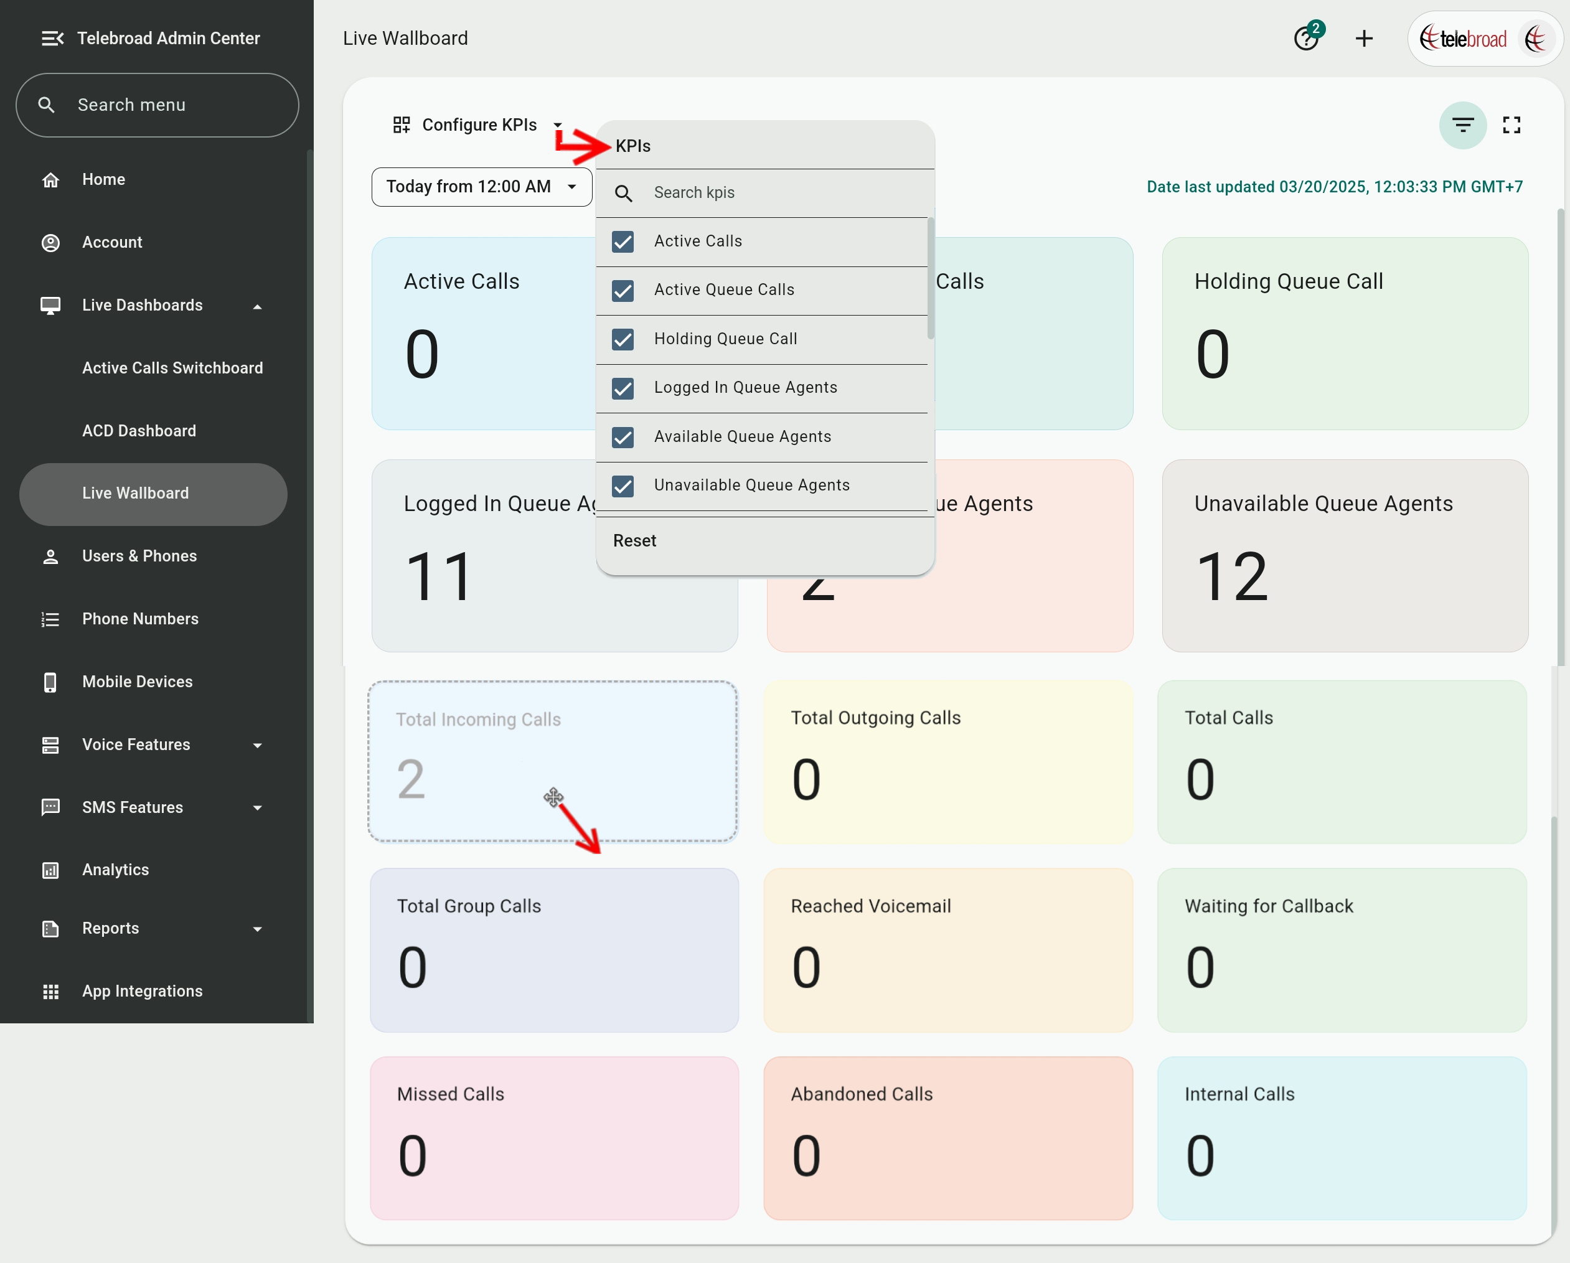Uncheck the Holding Queue Call checkbox

pyautogui.click(x=623, y=339)
